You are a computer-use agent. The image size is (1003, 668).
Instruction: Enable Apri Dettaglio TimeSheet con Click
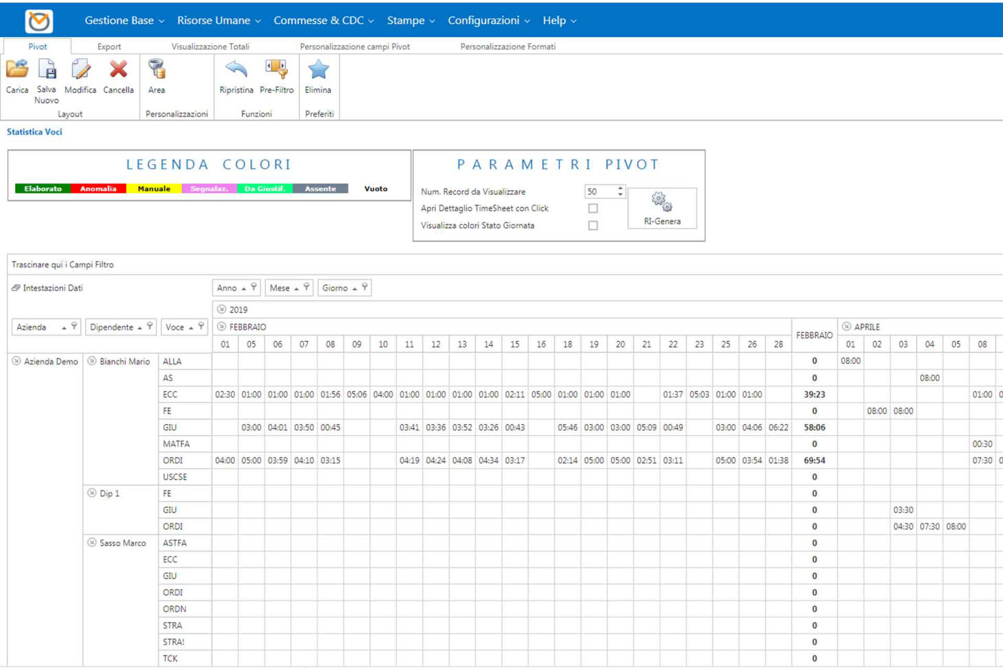click(x=593, y=208)
